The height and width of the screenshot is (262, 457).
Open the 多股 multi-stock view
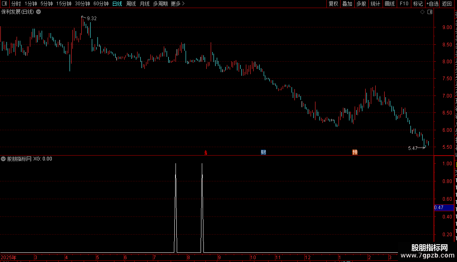[361, 4]
